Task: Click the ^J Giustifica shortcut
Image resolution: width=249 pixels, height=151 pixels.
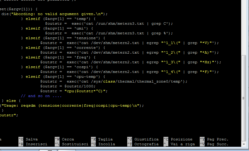Action: point(143,139)
